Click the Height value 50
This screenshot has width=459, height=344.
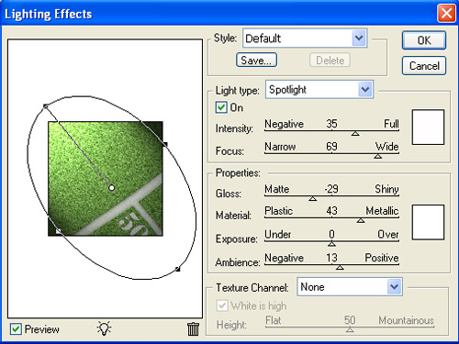click(350, 320)
